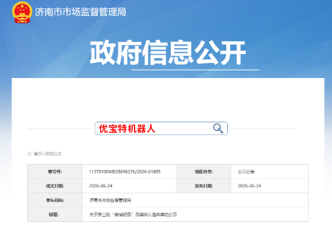Click the 政府信息公开 banner heading
332x227 pixels.
(168, 53)
